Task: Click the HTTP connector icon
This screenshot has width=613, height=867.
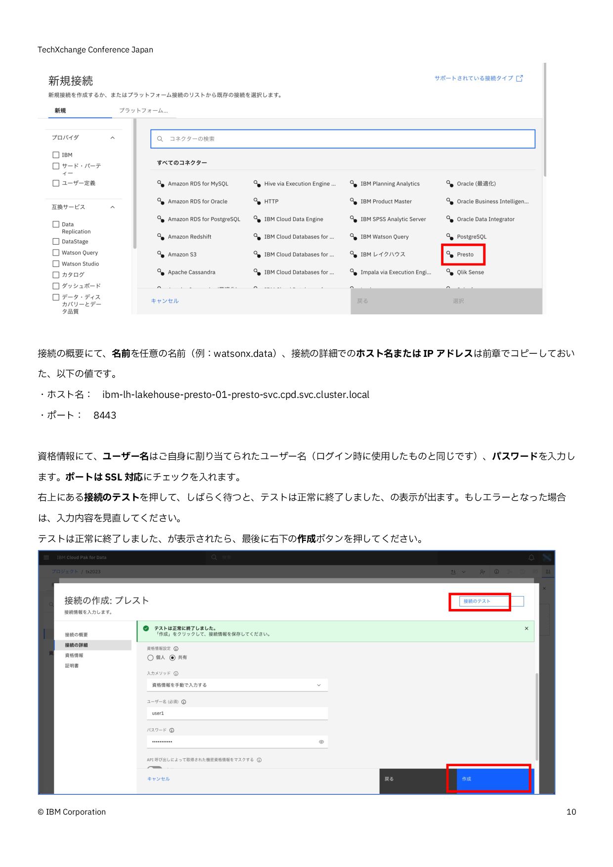Action: (x=257, y=201)
